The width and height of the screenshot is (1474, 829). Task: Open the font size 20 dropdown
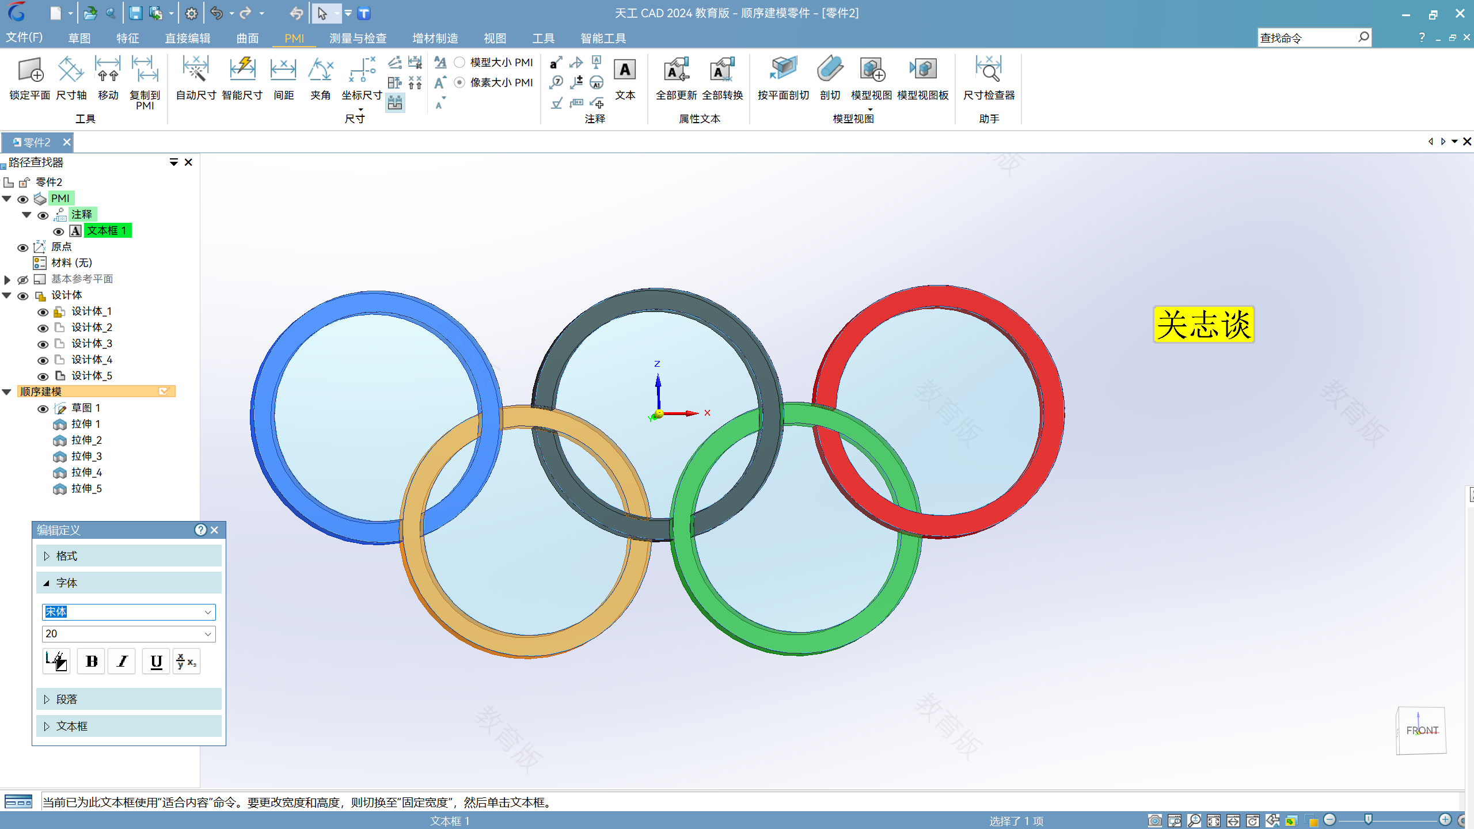coord(208,634)
